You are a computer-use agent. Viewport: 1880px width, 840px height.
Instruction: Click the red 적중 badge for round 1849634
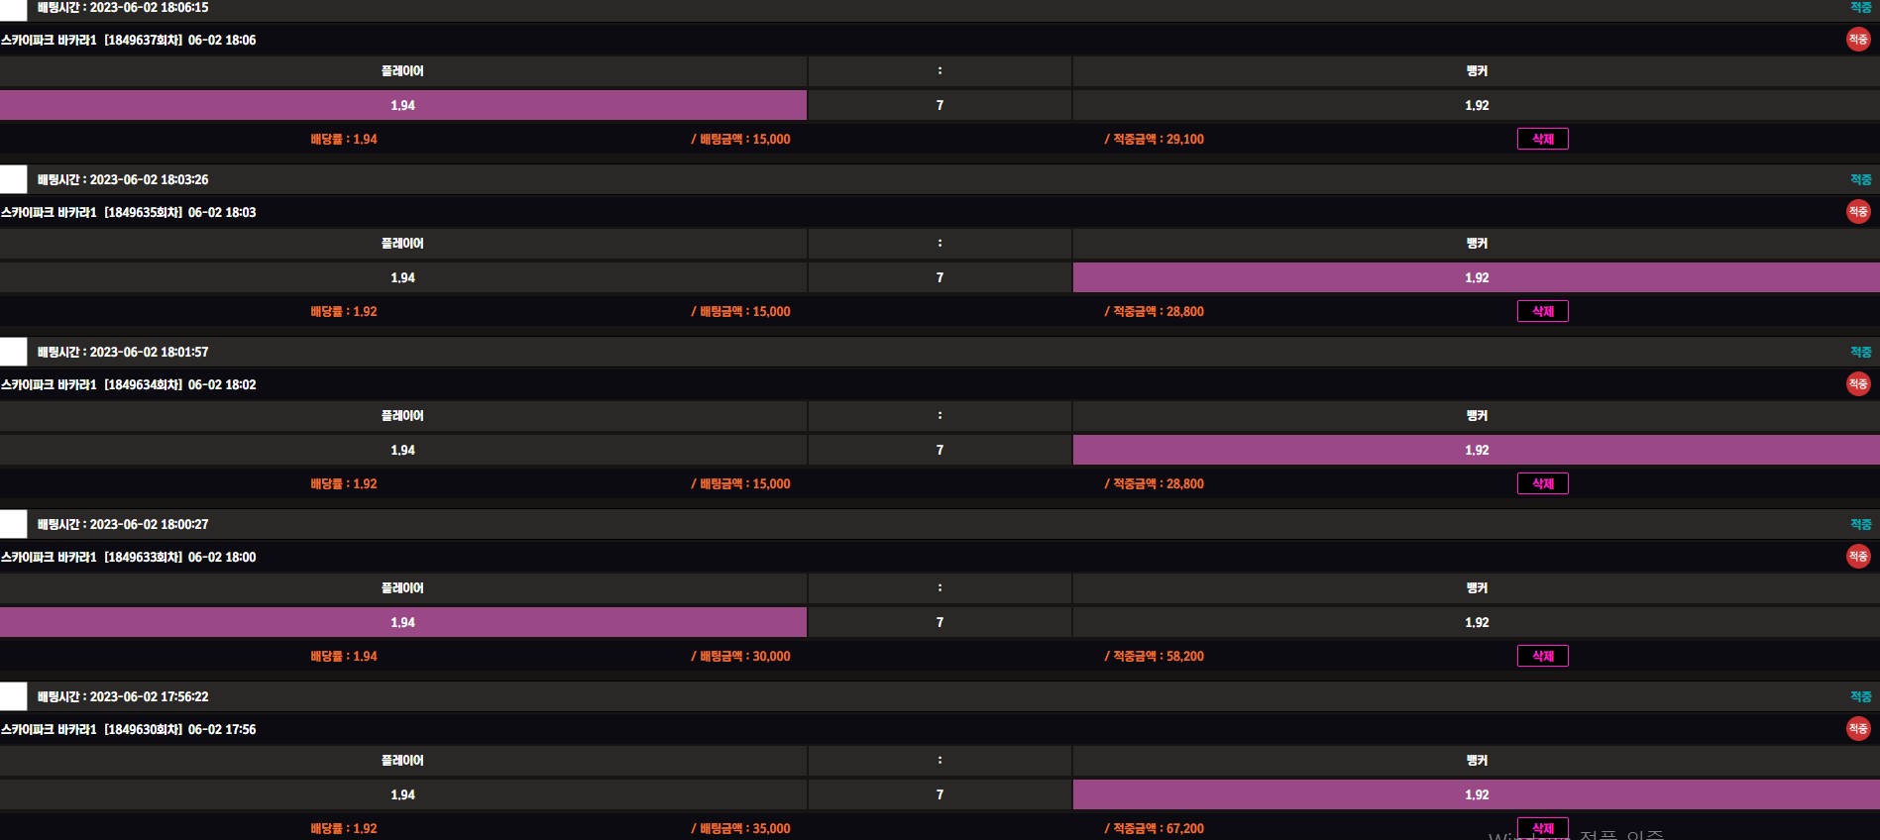(x=1857, y=384)
